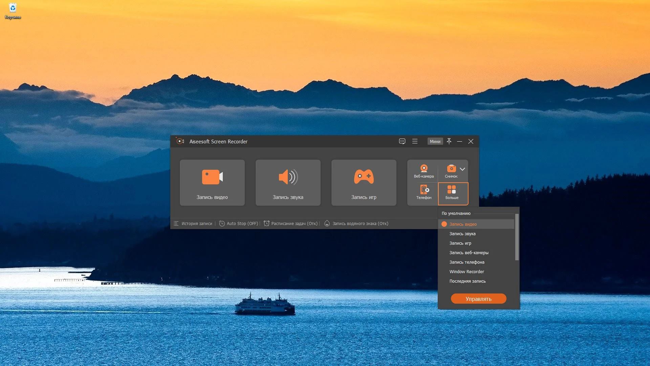Click the Больше grid icon
650x366 pixels.
(452, 190)
